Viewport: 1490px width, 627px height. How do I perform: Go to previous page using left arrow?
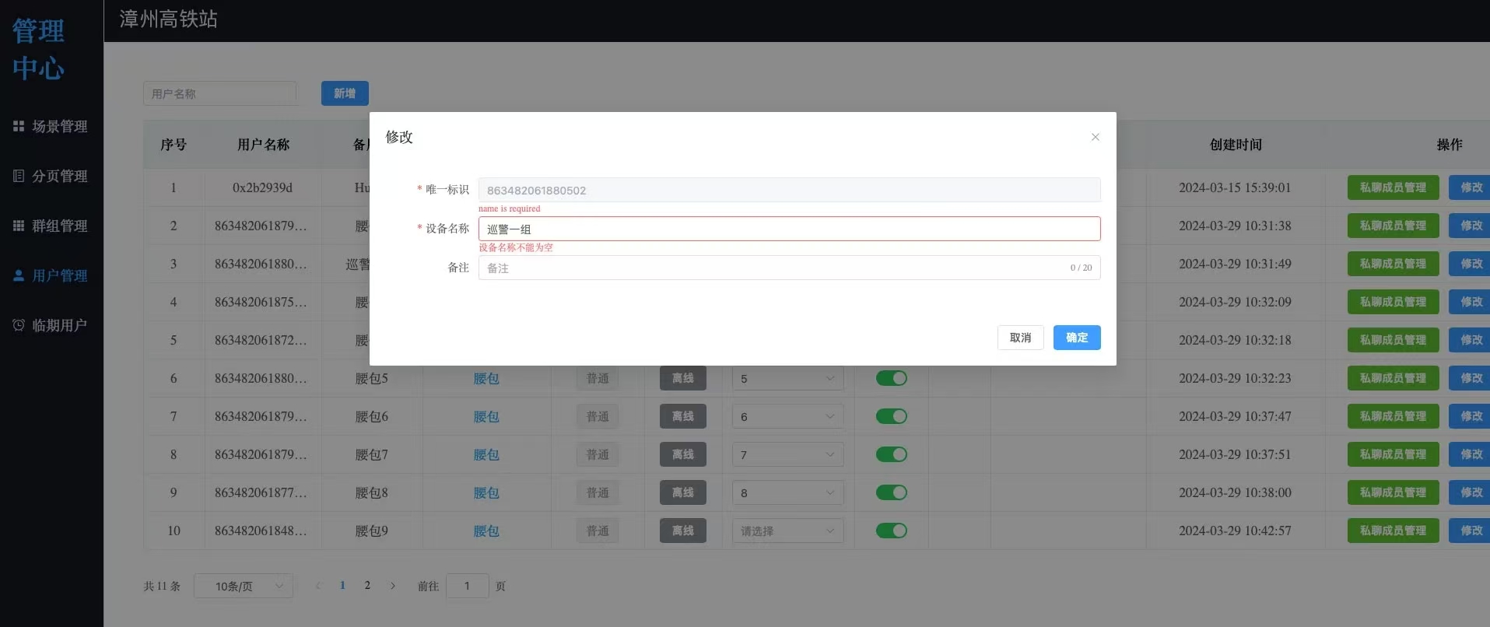(x=317, y=586)
